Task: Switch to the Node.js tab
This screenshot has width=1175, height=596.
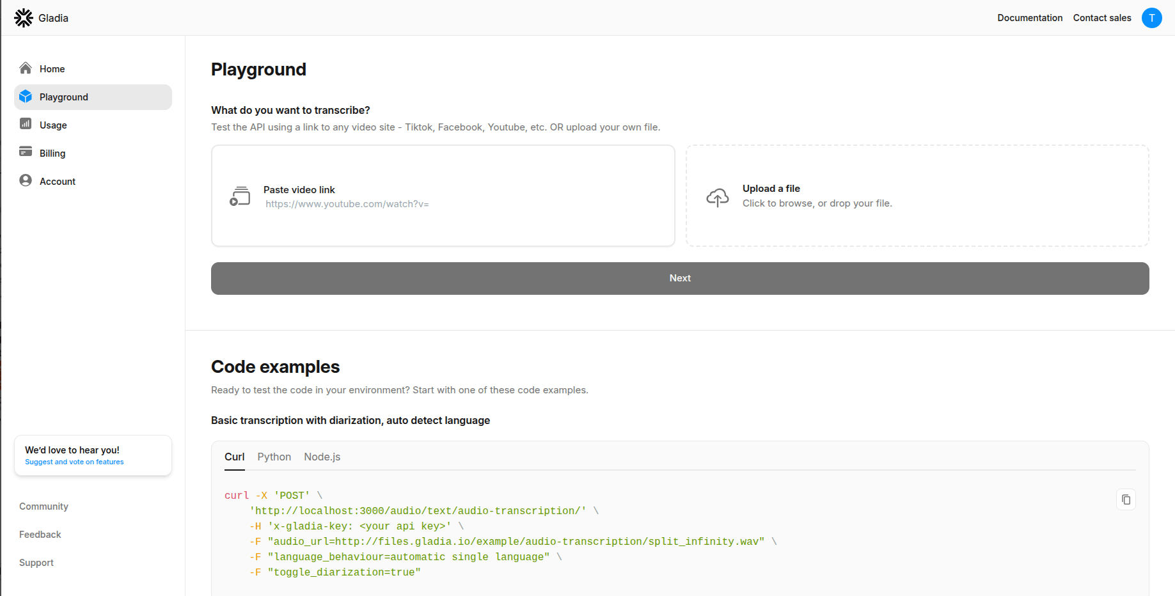Action: pos(322,457)
